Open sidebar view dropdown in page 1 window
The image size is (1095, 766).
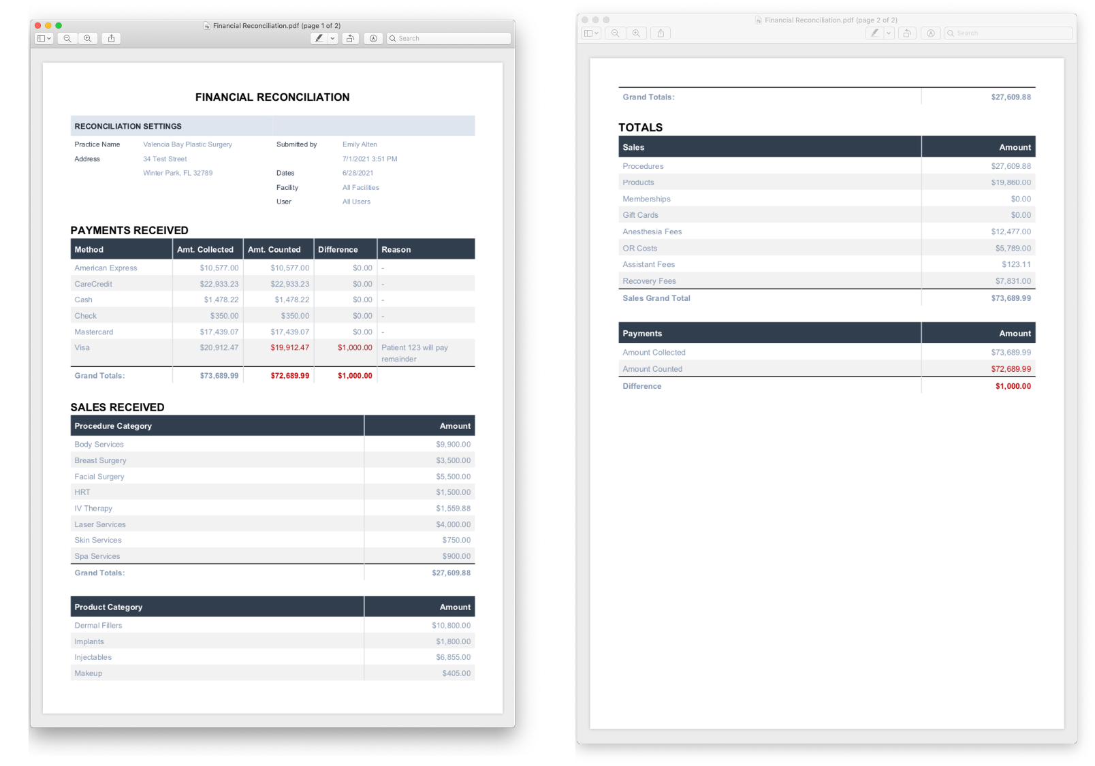[x=44, y=39]
